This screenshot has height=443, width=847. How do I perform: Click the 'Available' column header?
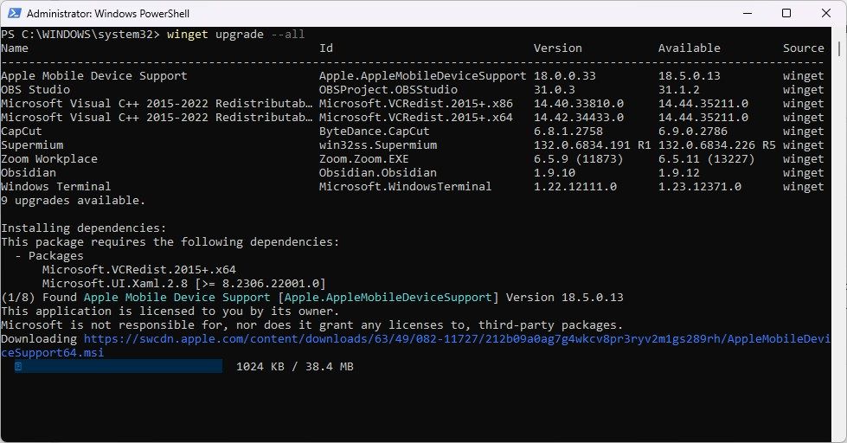point(690,48)
